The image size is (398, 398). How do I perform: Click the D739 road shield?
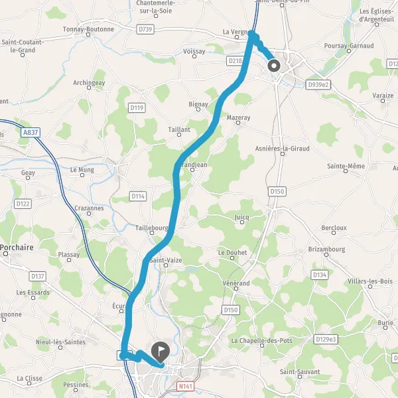tap(145, 29)
